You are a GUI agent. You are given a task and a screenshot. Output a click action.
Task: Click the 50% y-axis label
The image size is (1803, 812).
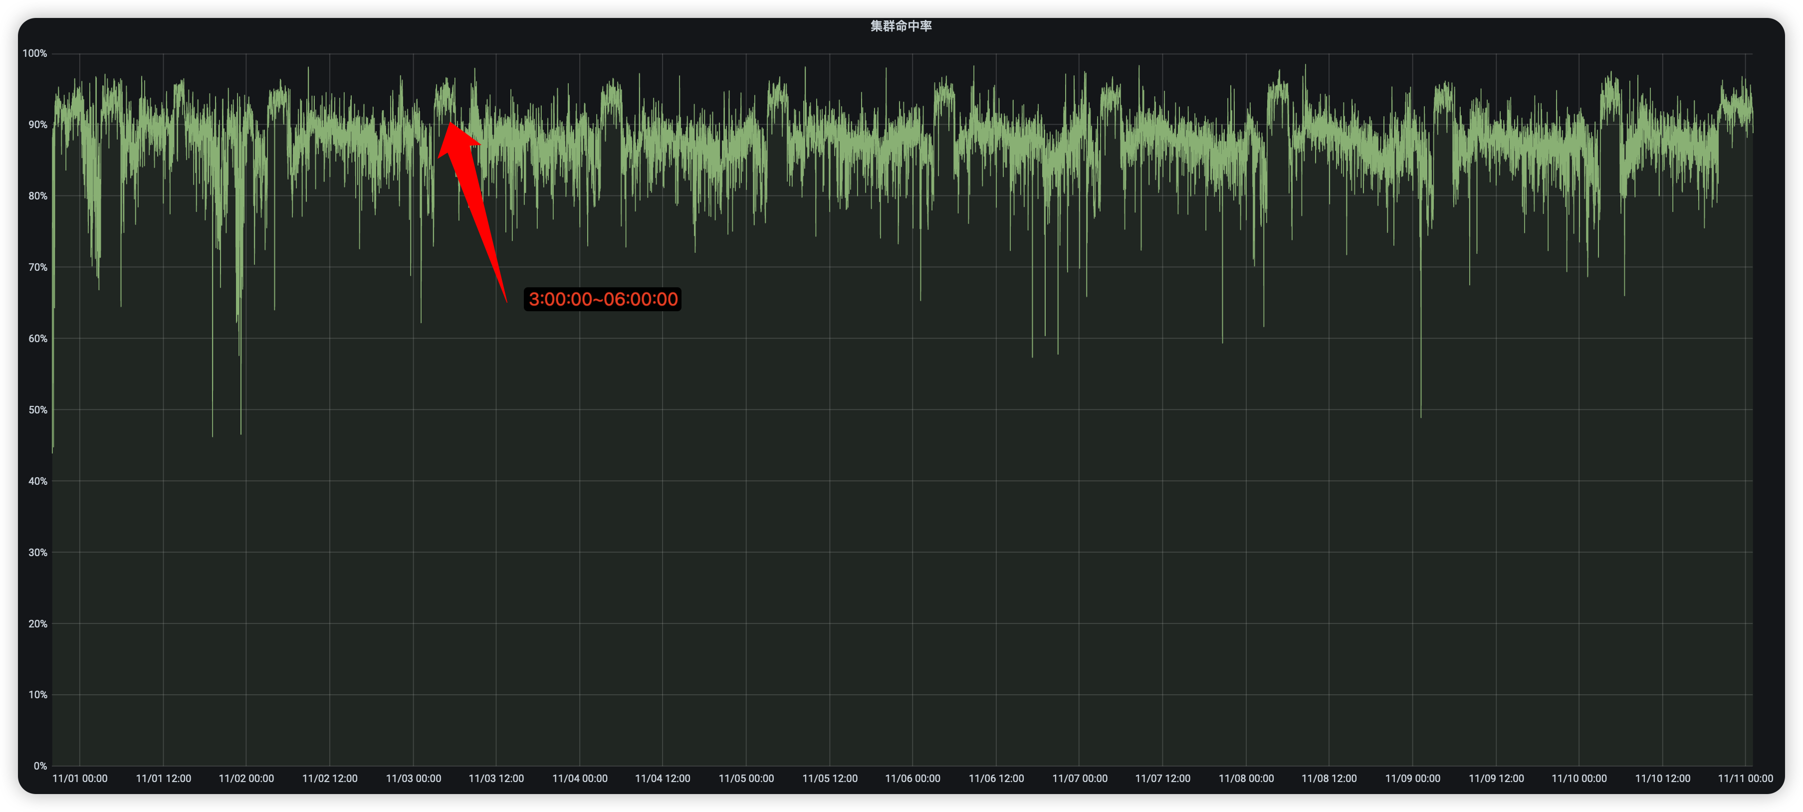(x=37, y=409)
